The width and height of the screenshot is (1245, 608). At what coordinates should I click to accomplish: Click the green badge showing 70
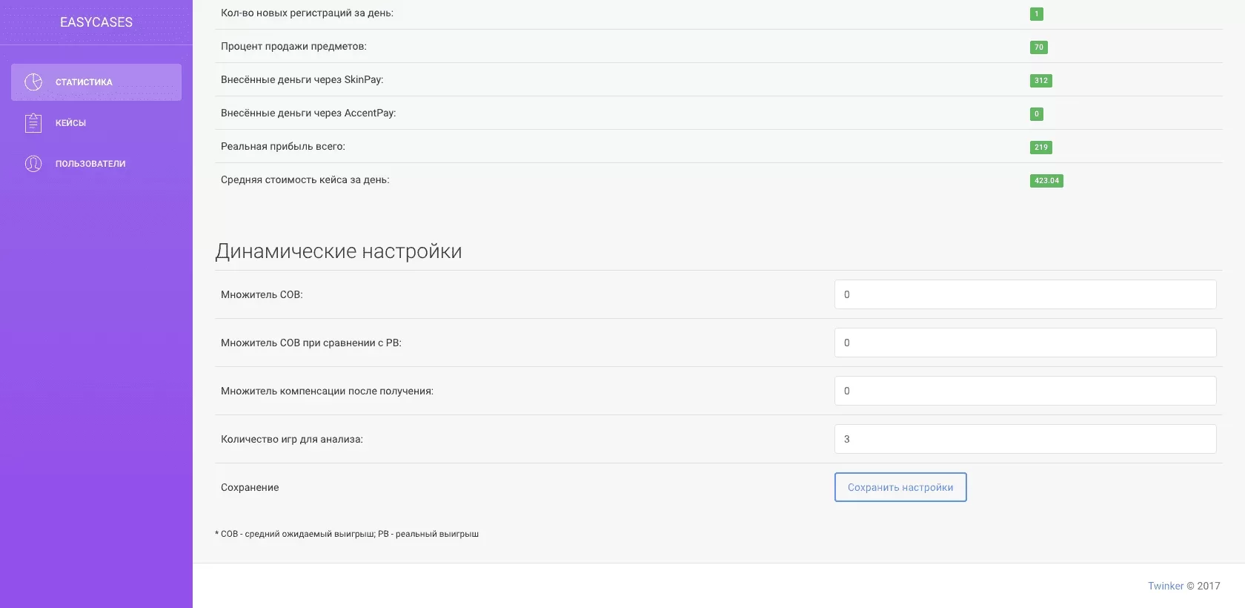coord(1038,47)
